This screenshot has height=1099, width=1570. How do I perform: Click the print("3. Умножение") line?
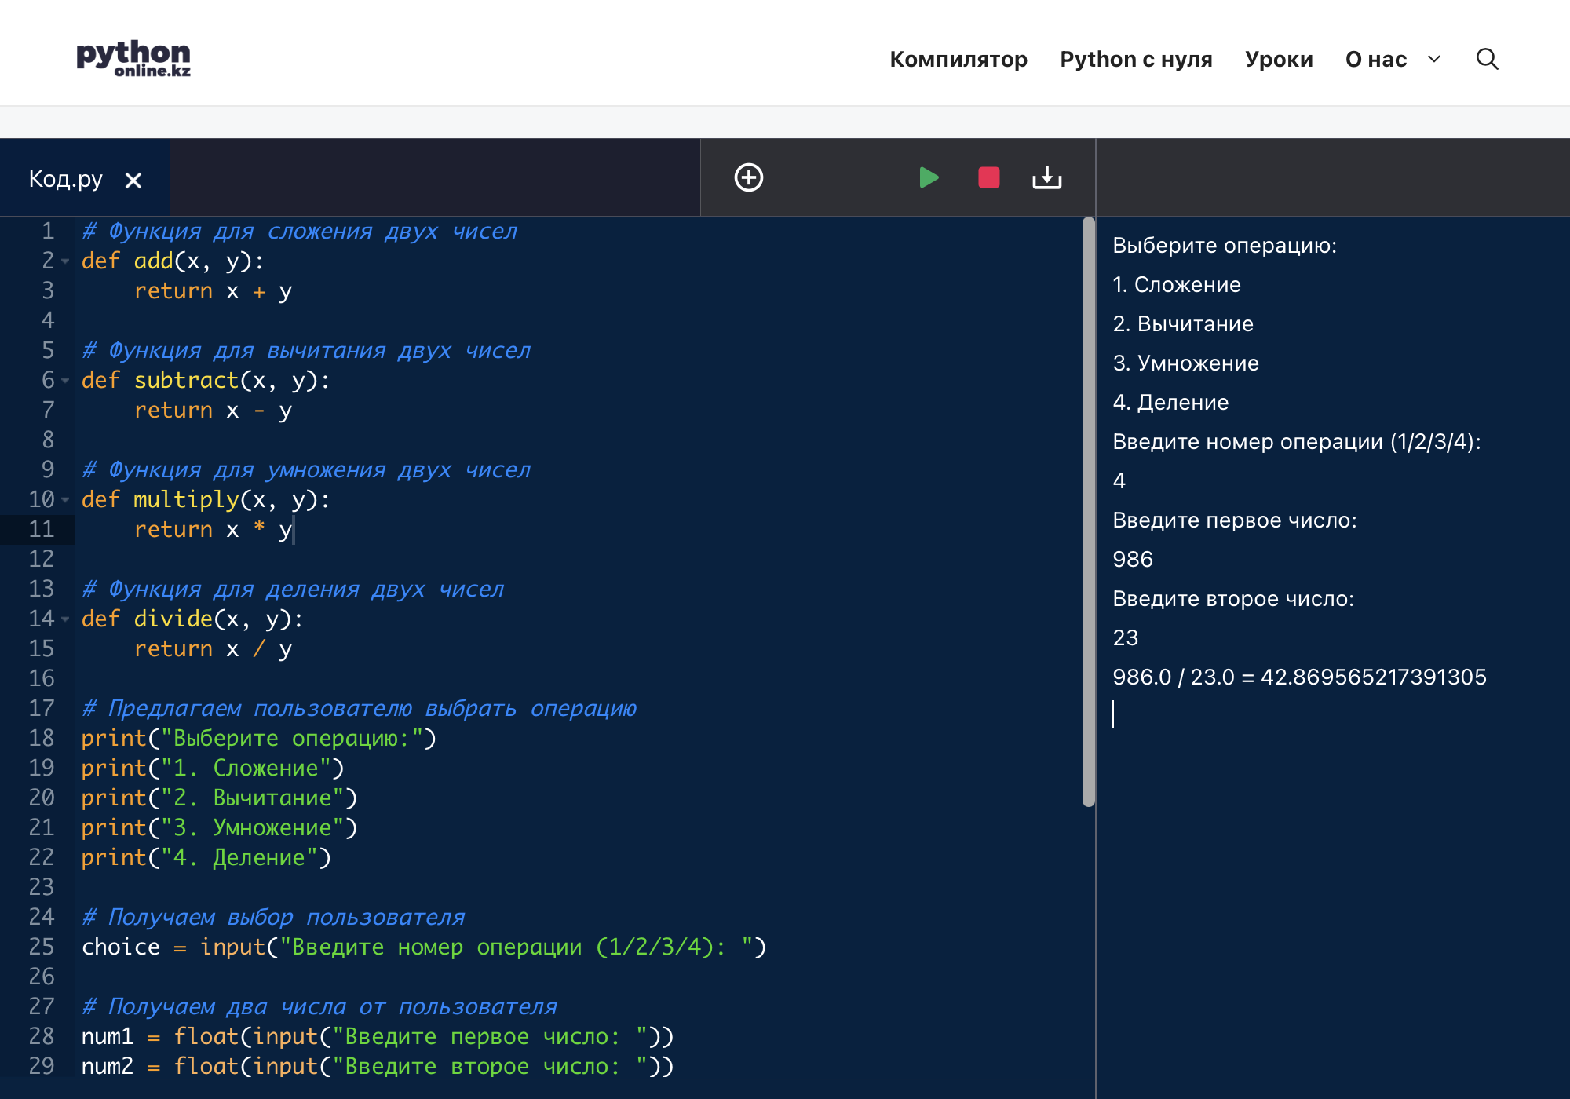click(x=220, y=827)
